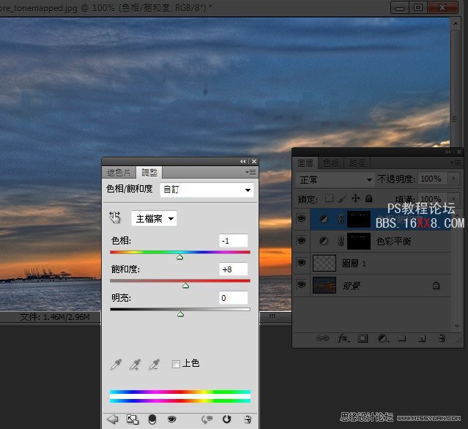Click the 明亮 lightness slider handle
Image resolution: width=468 pixels, height=429 pixels.
click(x=180, y=314)
